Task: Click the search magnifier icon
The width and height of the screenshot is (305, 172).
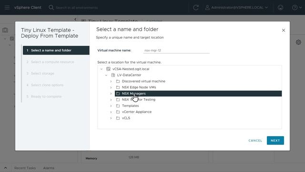Action: (51, 8)
